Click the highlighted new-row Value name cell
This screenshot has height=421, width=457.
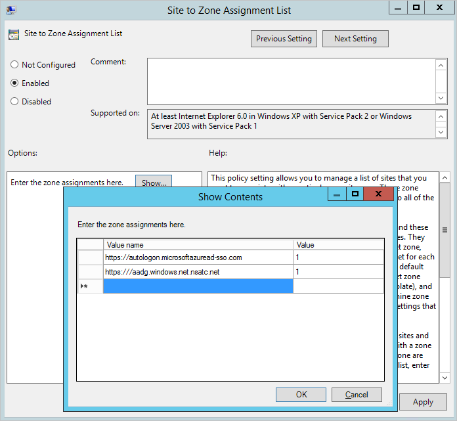(198, 286)
